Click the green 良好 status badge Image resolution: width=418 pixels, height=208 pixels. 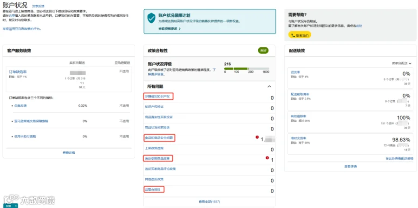[x=263, y=51]
